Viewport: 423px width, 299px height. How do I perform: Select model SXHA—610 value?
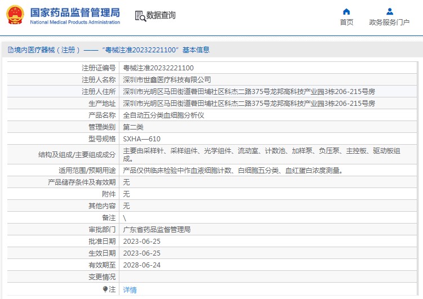(x=141, y=139)
